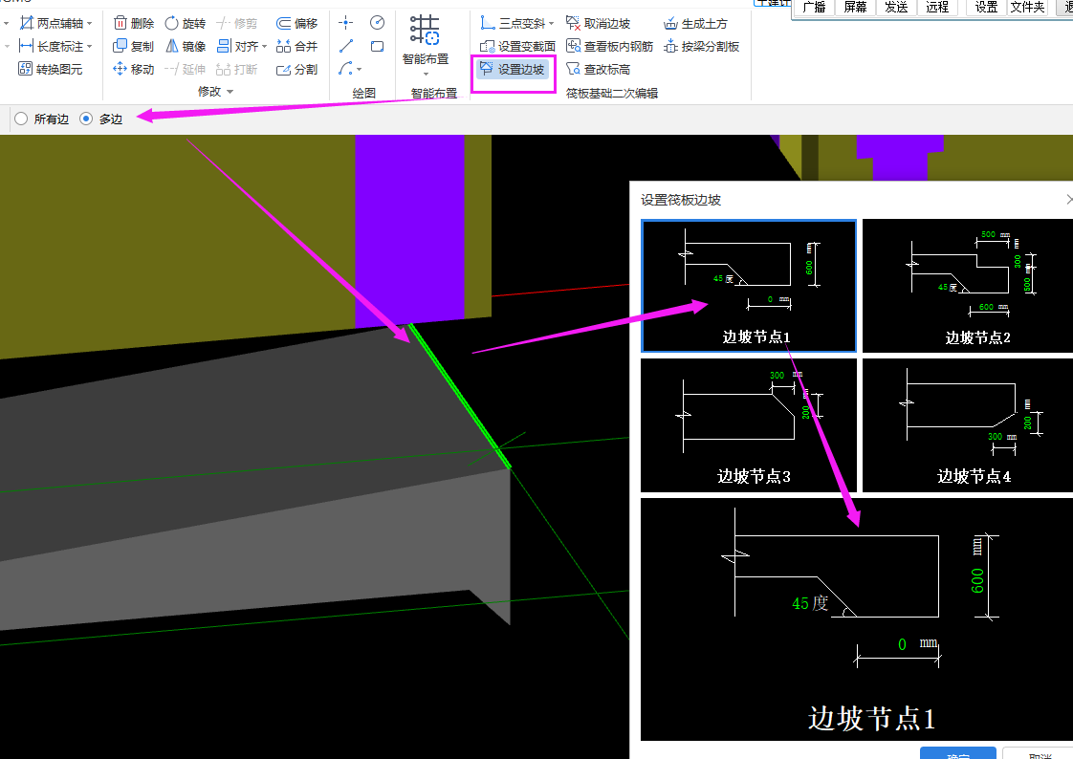The width and height of the screenshot is (1073, 759).
Task: Click the 合并 merge tool
Action: pos(297,47)
